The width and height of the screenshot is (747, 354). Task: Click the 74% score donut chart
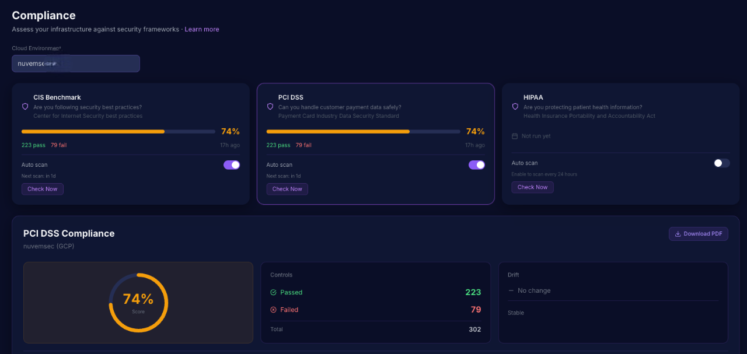[138, 302]
